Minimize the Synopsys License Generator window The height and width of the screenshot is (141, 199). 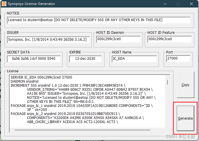click(165, 4)
